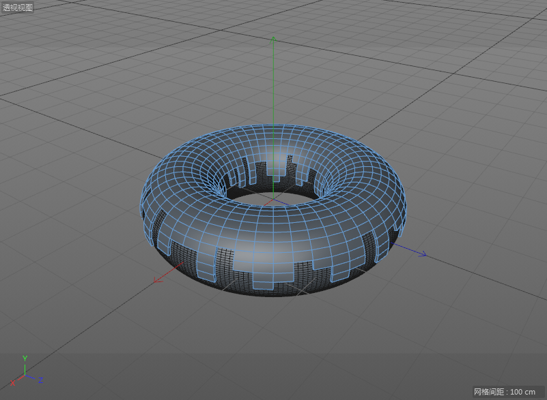This screenshot has width=547, height=400.
Task: Click the blue Z-axis line right of torus
Action: tap(410, 251)
